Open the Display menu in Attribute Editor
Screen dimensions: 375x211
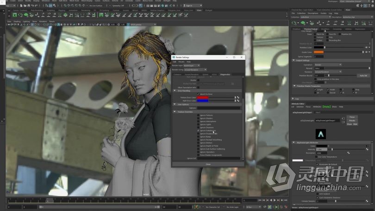[x=326, y=107]
